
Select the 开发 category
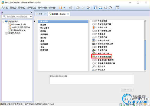(42, 47)
